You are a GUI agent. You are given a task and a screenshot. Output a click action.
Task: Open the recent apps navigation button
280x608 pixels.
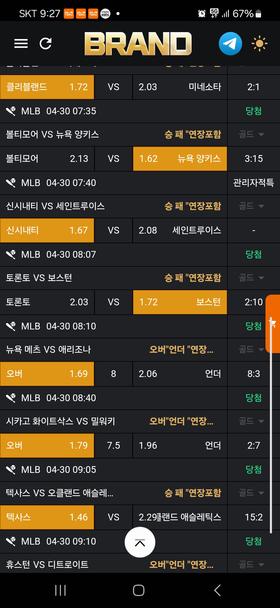click(60, 590)
